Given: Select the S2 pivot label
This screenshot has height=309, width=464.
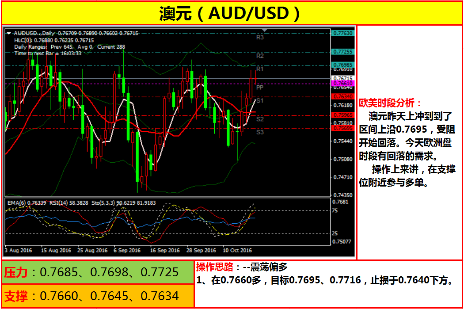Looking at the screenshot, I should (260, 119).
